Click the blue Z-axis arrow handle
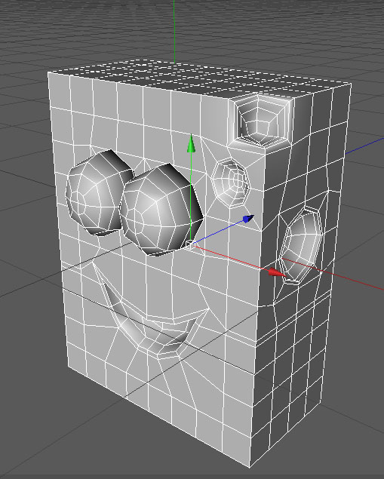 pos(248,219)
